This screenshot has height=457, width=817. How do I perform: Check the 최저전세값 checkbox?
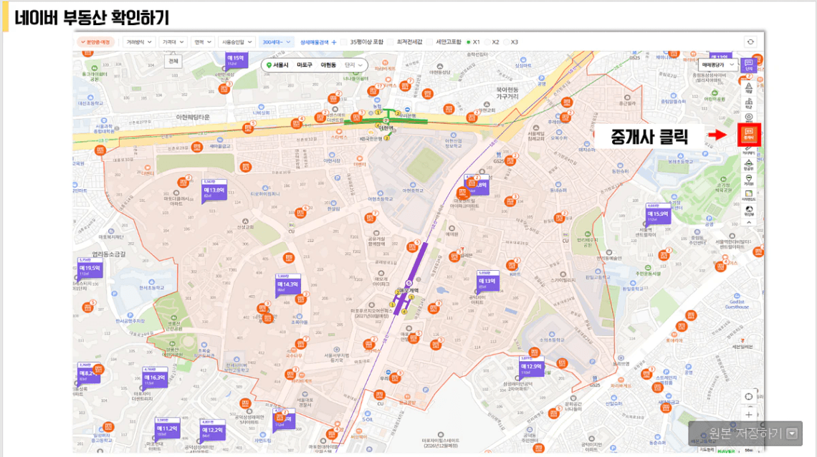pos(391,42)
